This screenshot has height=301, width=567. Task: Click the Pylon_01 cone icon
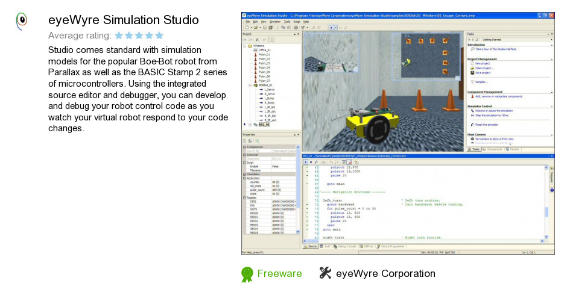click(255, 55)
